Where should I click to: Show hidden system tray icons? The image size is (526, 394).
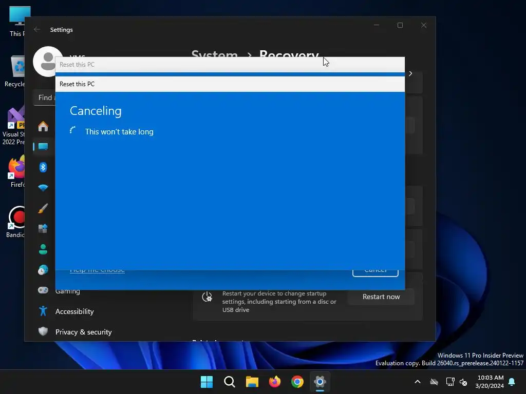[418, 382]
